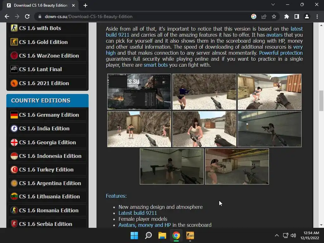The height and width of the screenshot is (243, 324).
Task: Click the Romania Edition icon
Action: coord(14,210)
